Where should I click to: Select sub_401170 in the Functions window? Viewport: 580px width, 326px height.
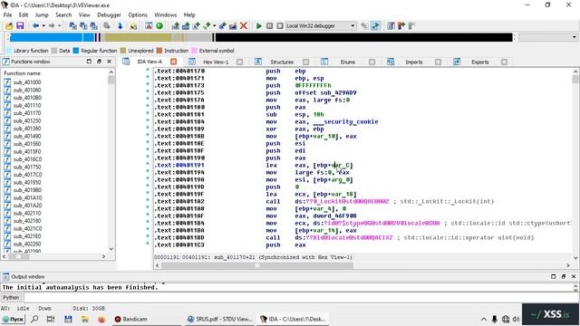coord(27,113)
